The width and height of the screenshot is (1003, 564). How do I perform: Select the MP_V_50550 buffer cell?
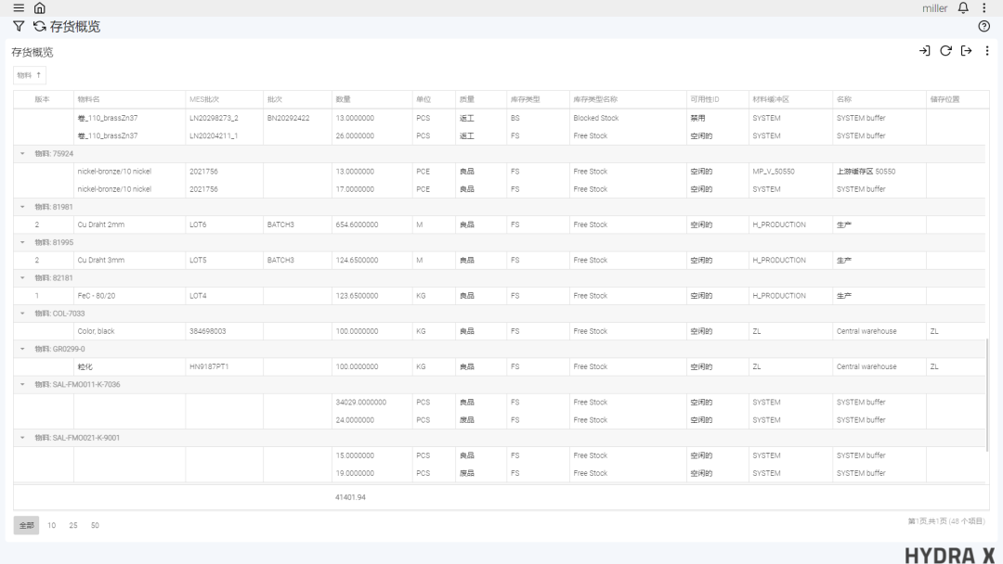790,172
